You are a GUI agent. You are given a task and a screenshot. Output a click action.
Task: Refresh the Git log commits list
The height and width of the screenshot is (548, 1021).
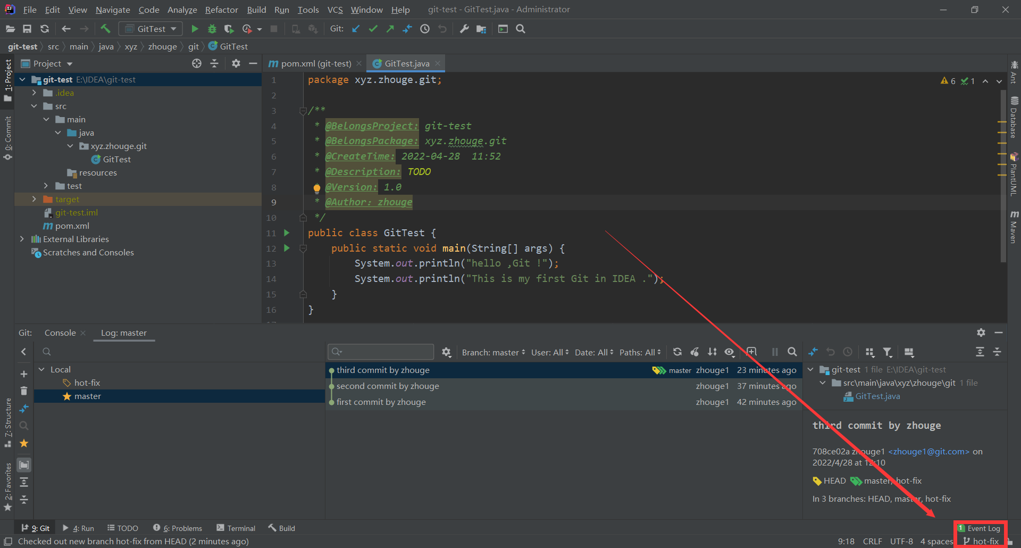pos(677,352)
